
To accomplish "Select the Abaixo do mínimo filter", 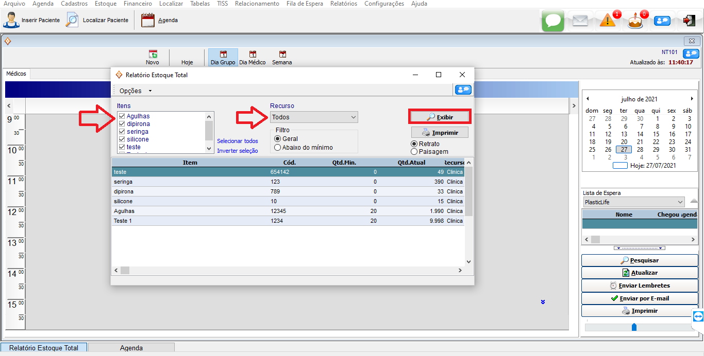I will 278,148.
